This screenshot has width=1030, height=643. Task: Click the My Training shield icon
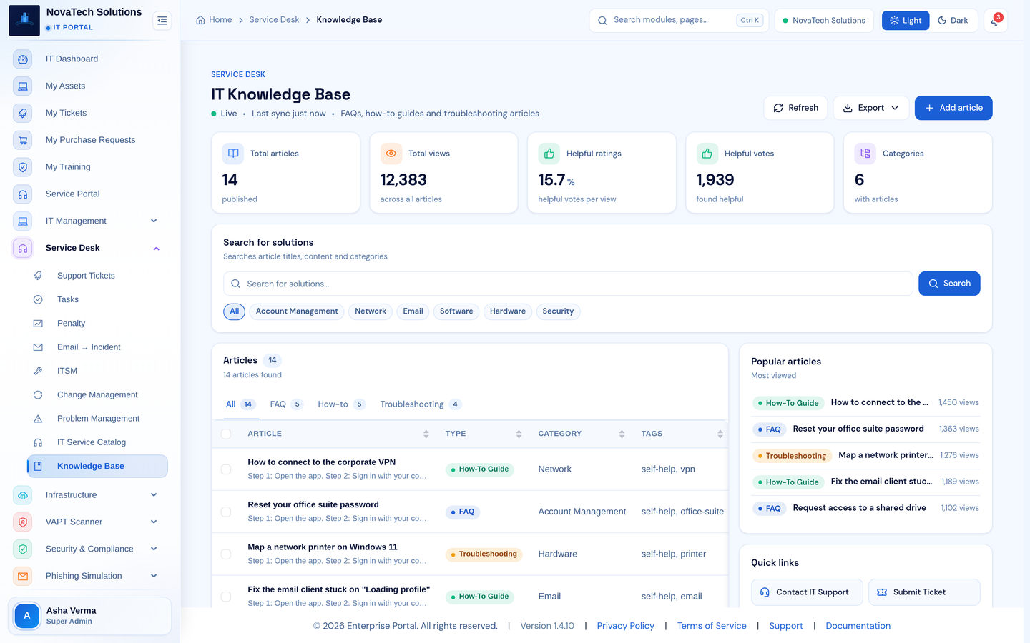coord(23,167)
